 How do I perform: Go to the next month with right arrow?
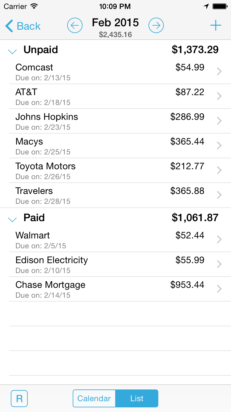pos(156,26)
